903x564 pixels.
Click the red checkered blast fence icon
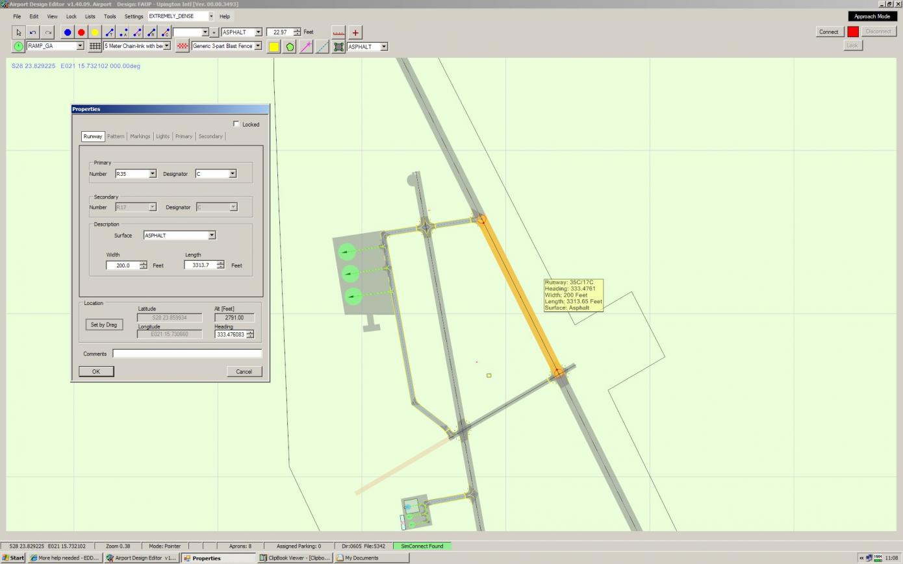183,46
